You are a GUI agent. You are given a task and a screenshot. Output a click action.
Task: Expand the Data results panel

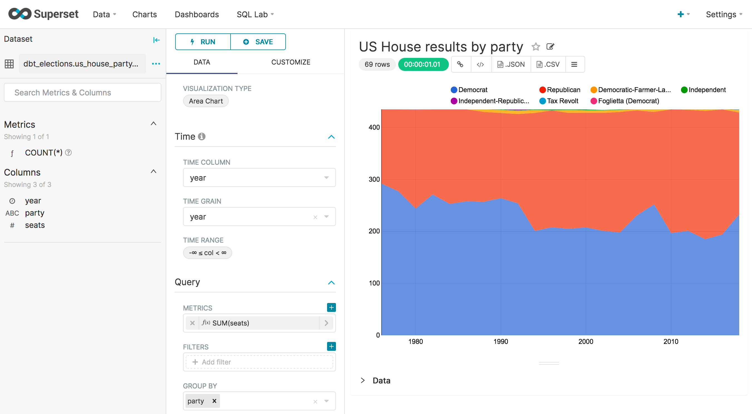tap(363, 380)
